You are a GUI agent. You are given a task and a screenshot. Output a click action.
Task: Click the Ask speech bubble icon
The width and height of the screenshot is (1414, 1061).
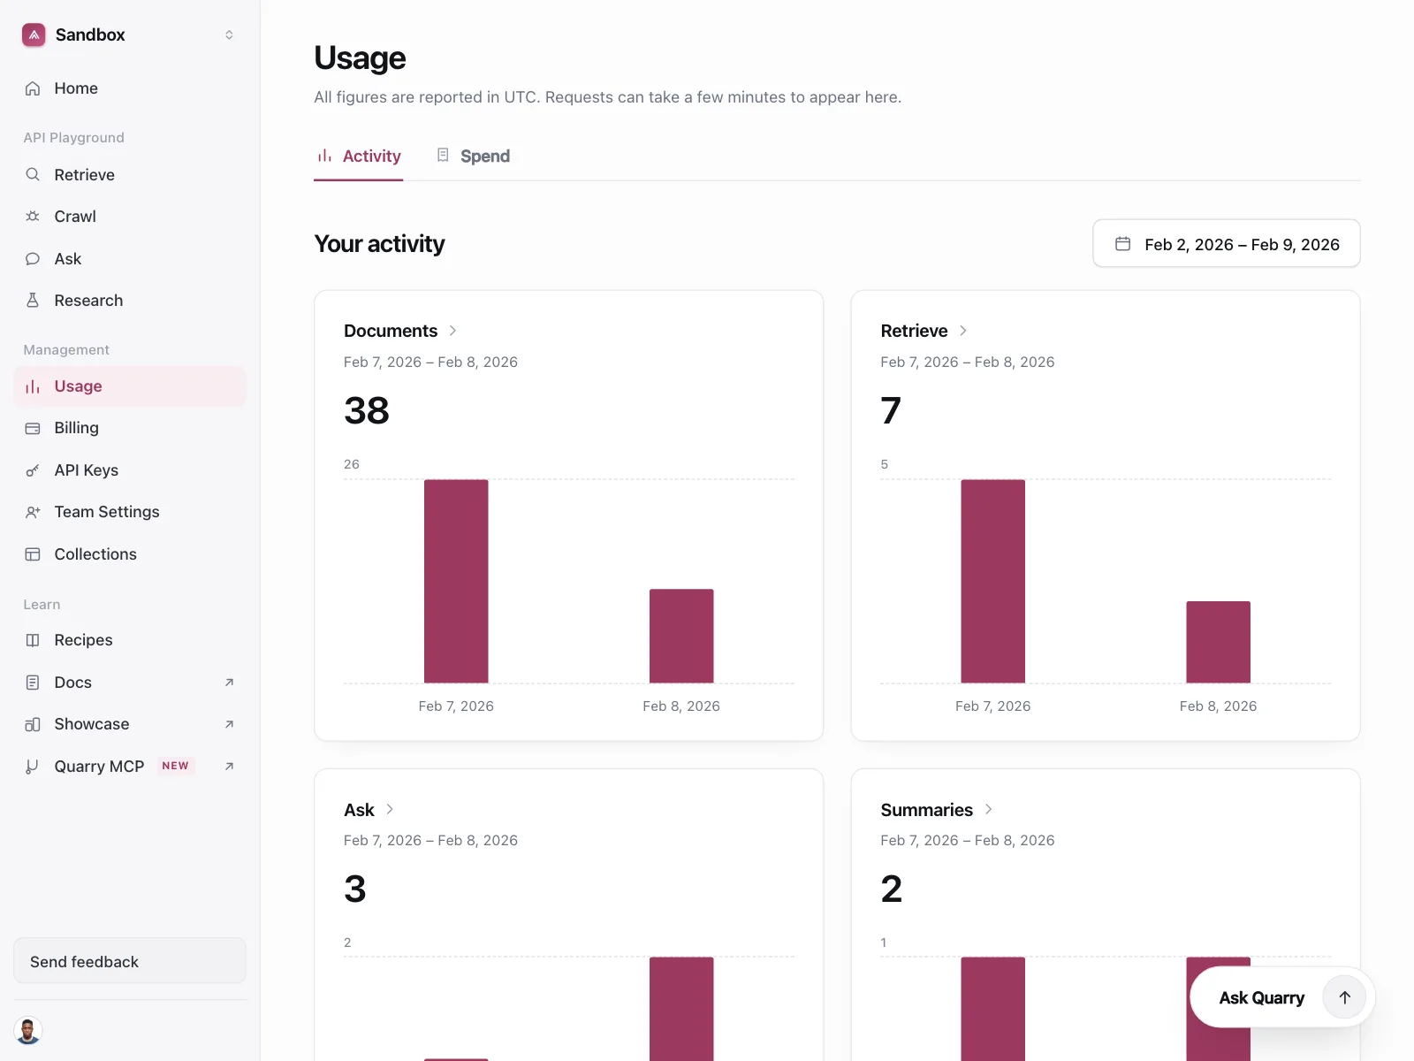click(x=33, y=259)
